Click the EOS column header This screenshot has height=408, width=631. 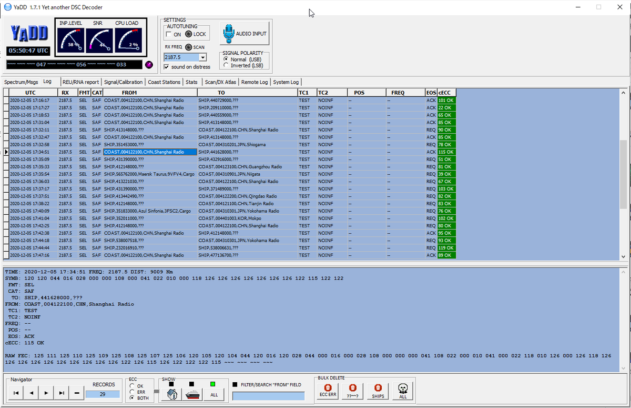[x=431, y=93]
